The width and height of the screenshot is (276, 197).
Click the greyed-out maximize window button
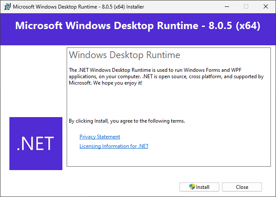coord(246,6)
